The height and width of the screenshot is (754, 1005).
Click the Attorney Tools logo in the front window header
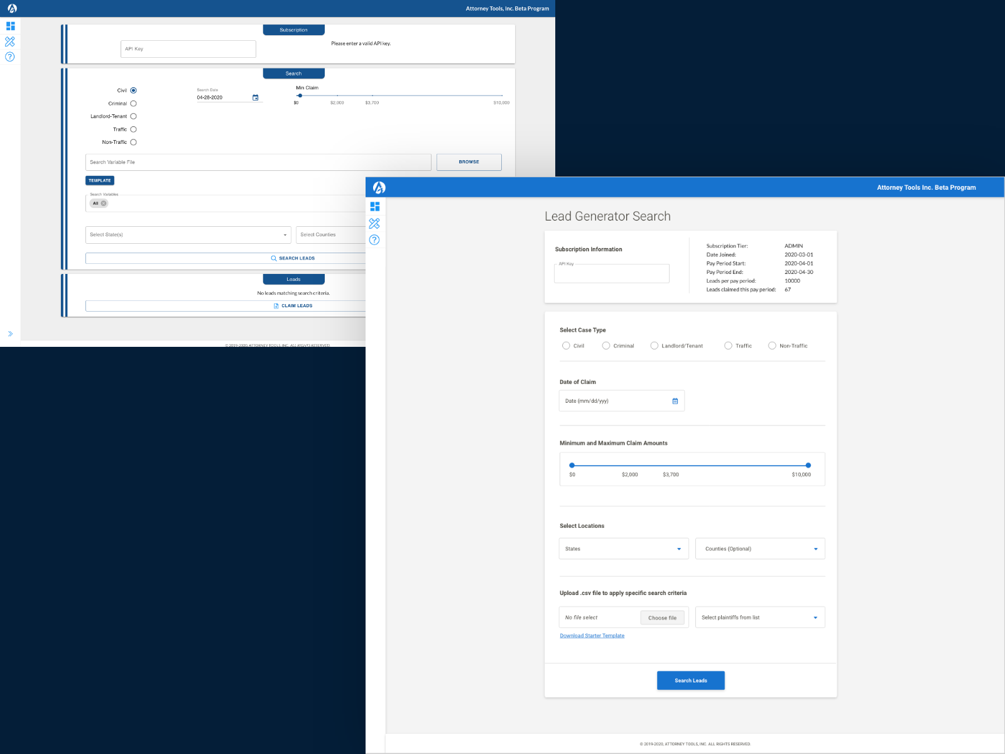click(379, 187)
